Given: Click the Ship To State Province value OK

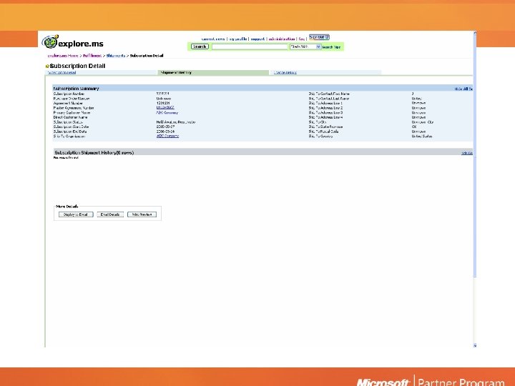Looking at the screenshot, I should [414, 127].
